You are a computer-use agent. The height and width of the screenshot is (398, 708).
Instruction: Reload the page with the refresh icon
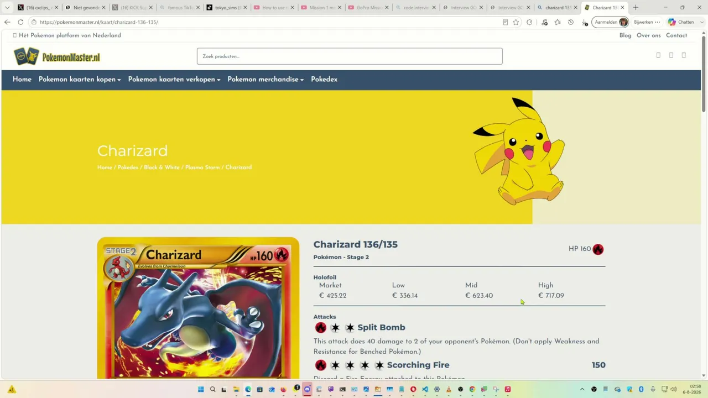[x=20, y=22]
